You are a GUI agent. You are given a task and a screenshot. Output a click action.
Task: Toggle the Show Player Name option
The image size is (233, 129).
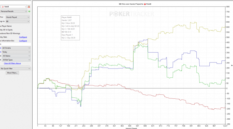(6, 26)
